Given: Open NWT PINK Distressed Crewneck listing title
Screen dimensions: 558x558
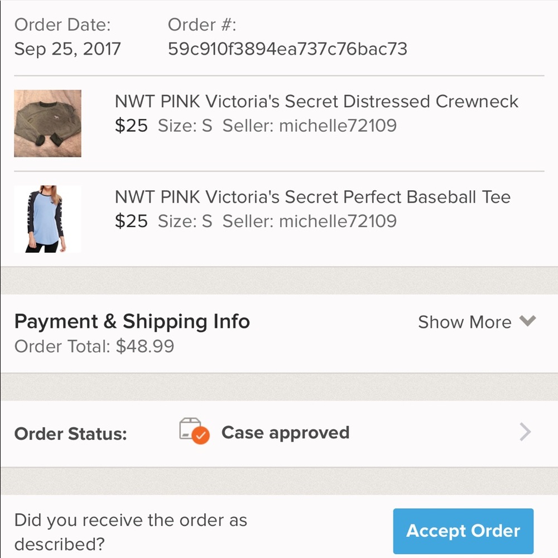Looking at the screenshot, I should click(316, 102).
